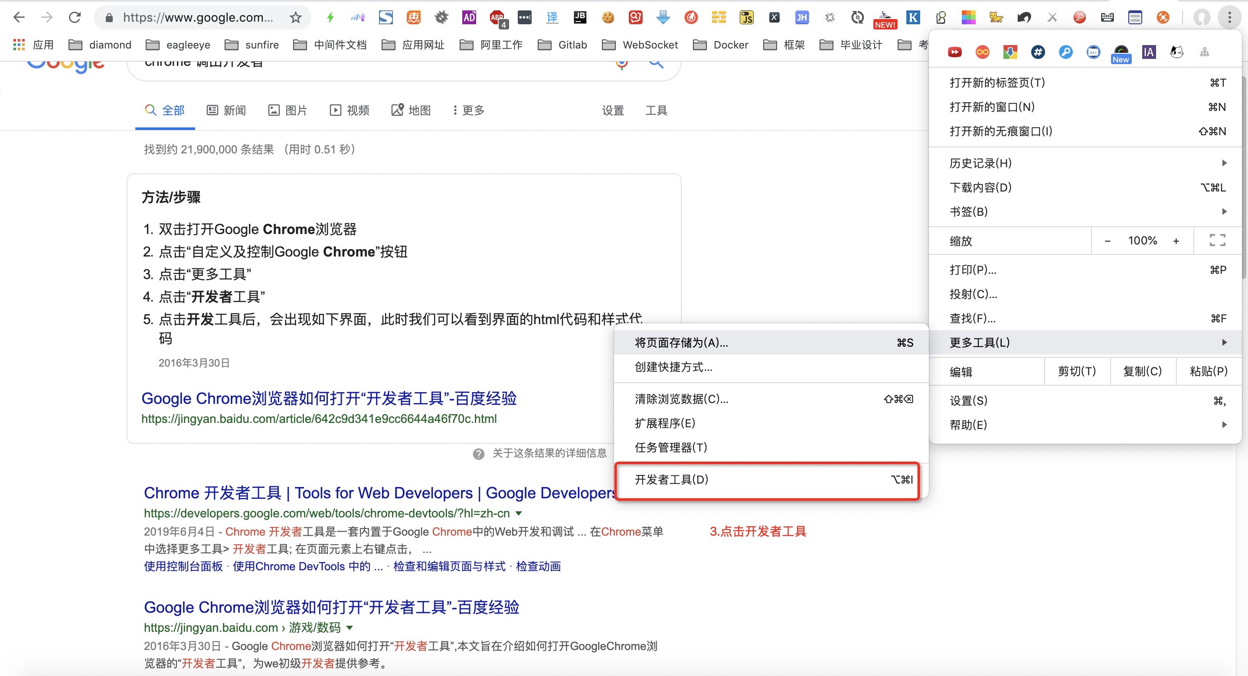
Task: Click the 复制(C) edit button
Action: tap(1142, 371)
